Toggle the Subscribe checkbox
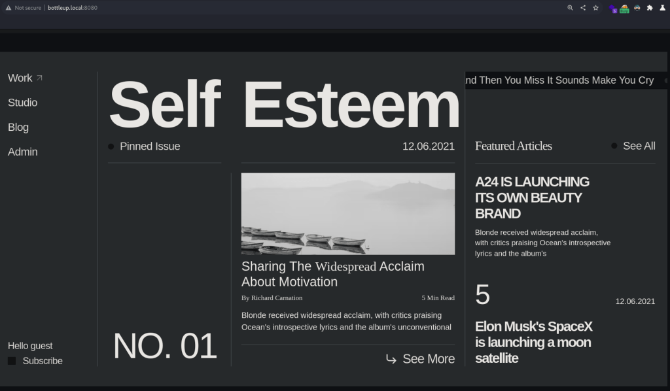This screenshot has height=391, width=670. [12, 361]
